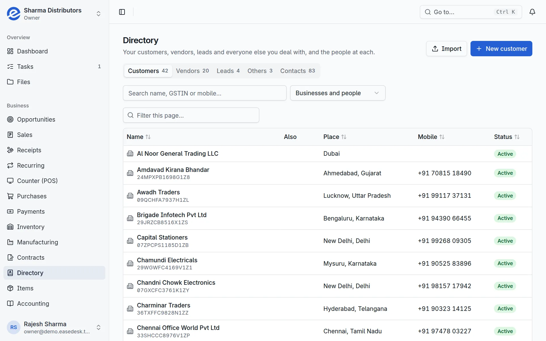
Task: Open the notifications bell
Action: pos(532,12)
